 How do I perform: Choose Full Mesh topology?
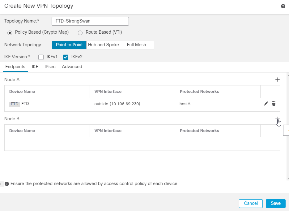[x=137, y=45]
